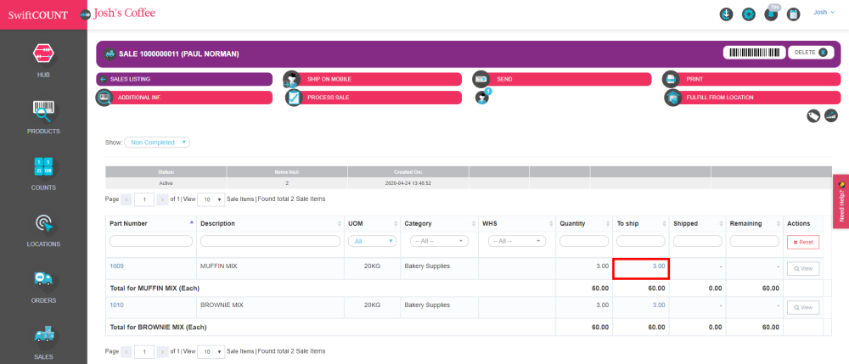Image resolution: width=849 pixels, height=364 pixels.
Task: Sort by Description column header
Action: click(x=270, y=223)
